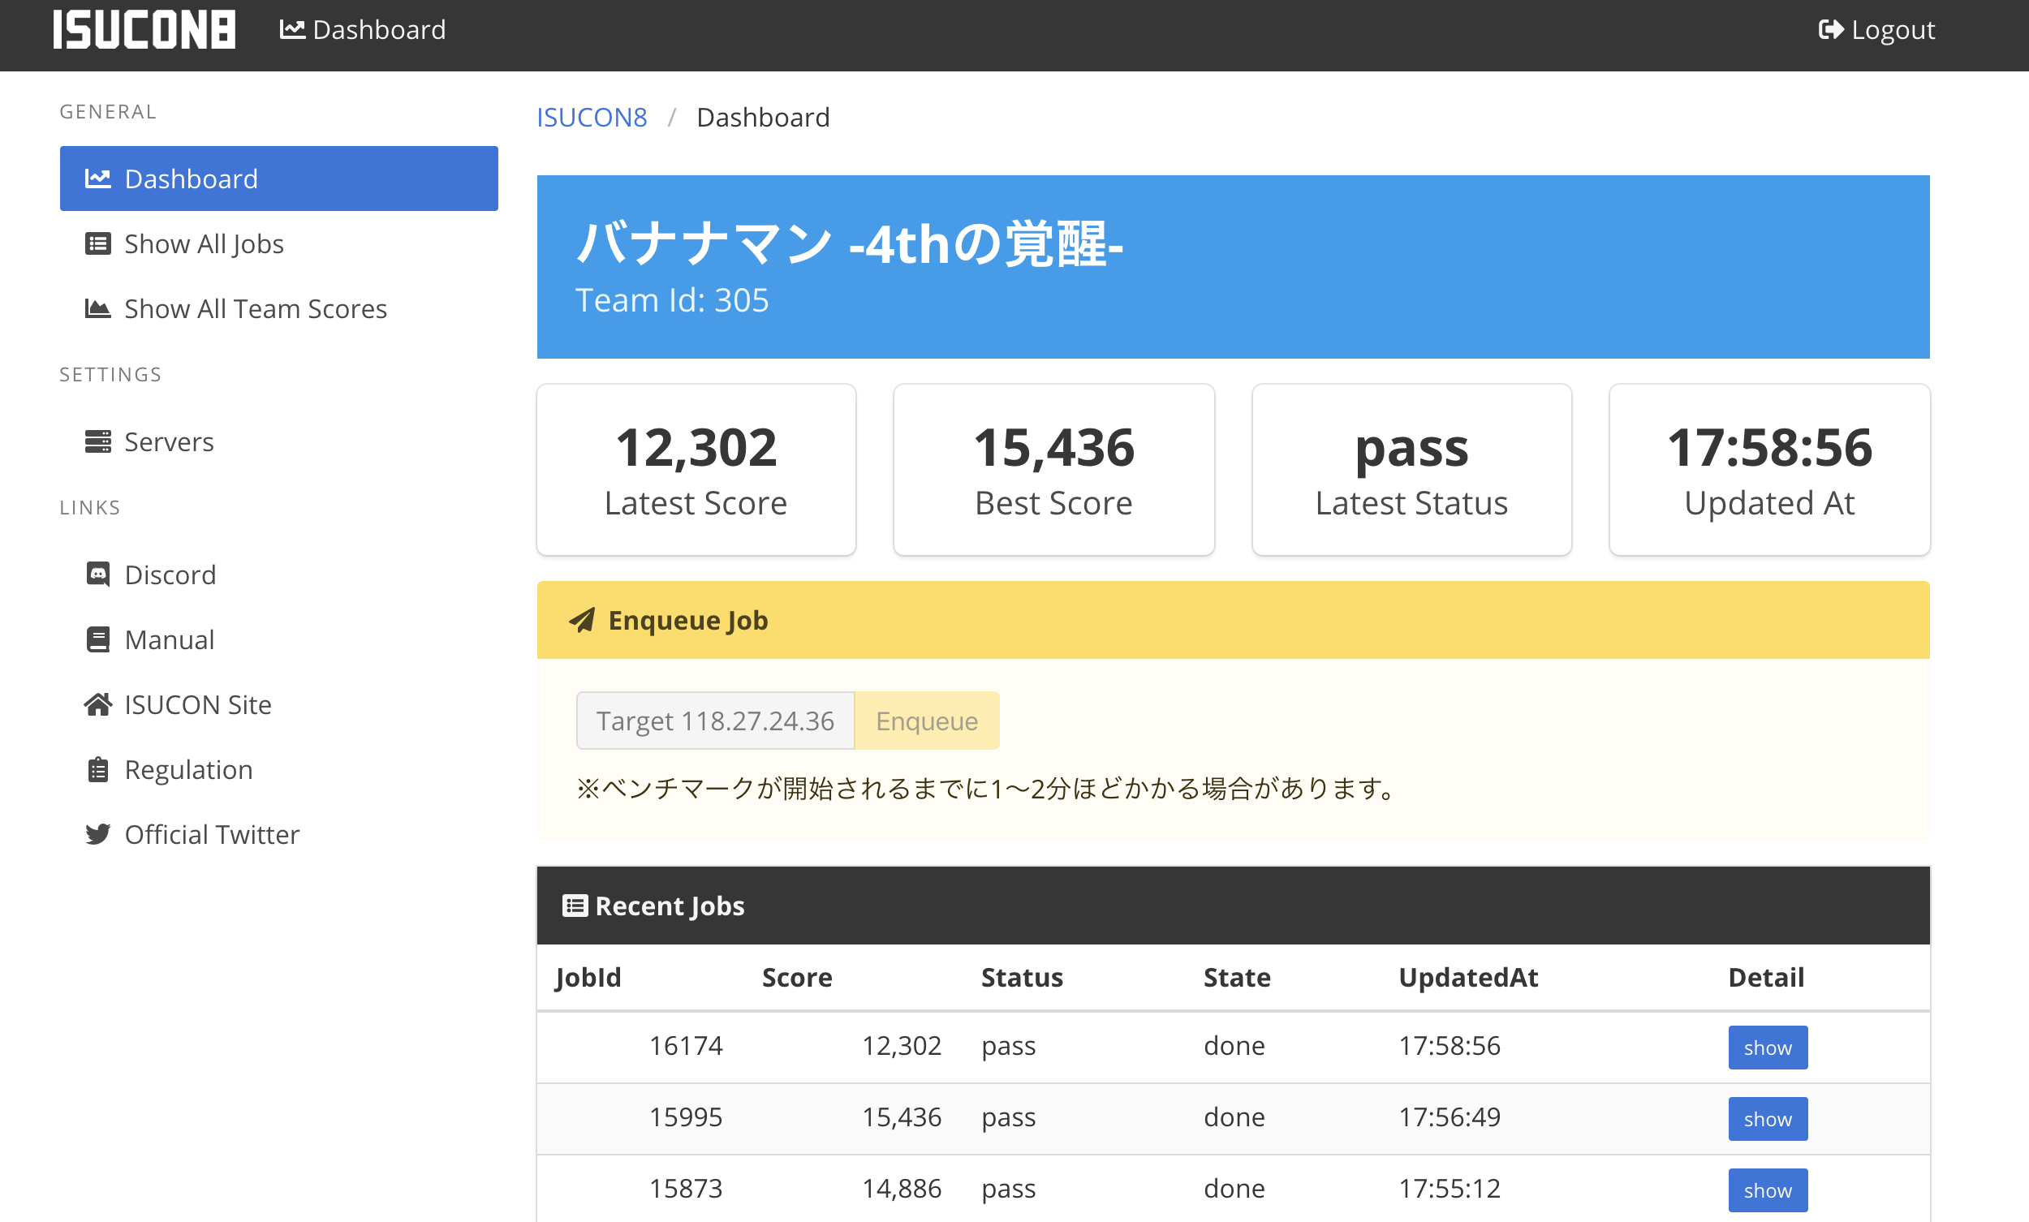Screen dimensions: 2029x1222
Task: Click the State column header
Action: (1237, 978)
